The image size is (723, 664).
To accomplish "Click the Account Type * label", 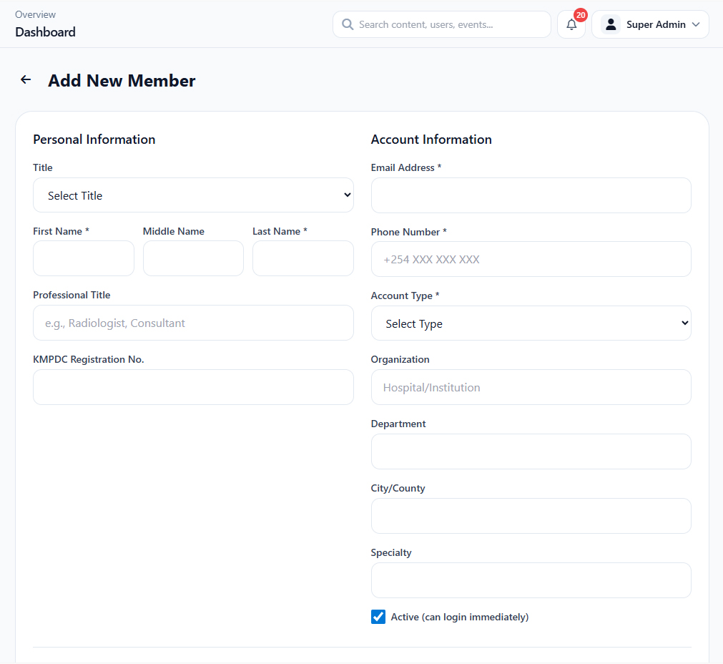I will coord(405,296).
